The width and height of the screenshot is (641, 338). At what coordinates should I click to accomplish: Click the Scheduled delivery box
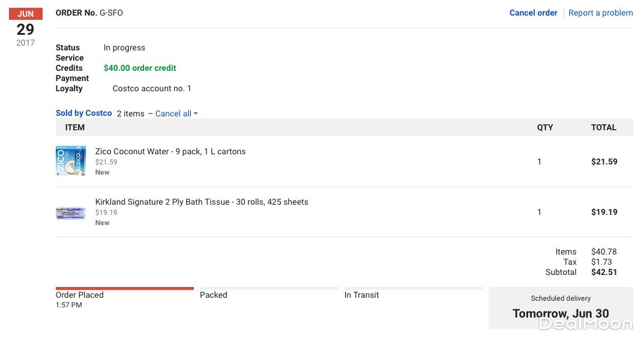[560, 307]
